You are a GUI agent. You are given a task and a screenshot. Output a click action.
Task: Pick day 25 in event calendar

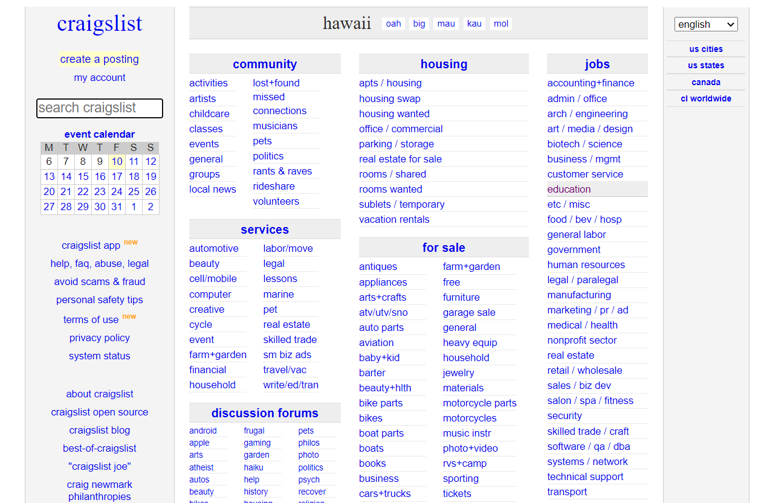pyautogui.click(x=134, y=191)
